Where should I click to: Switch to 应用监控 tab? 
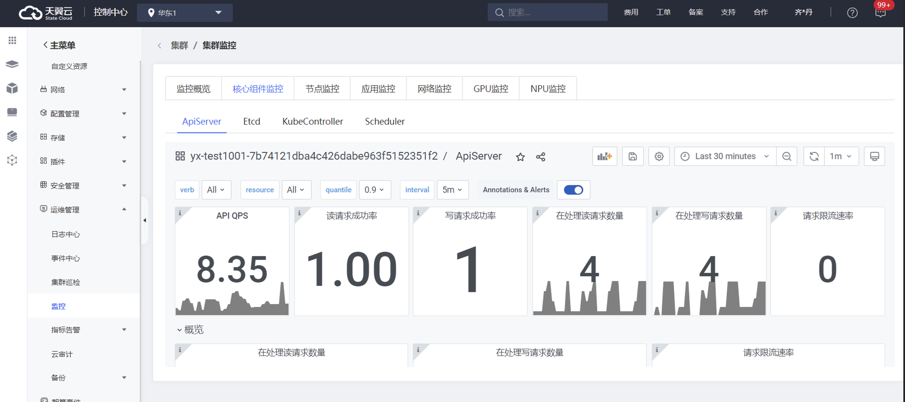tap(378, 89)
